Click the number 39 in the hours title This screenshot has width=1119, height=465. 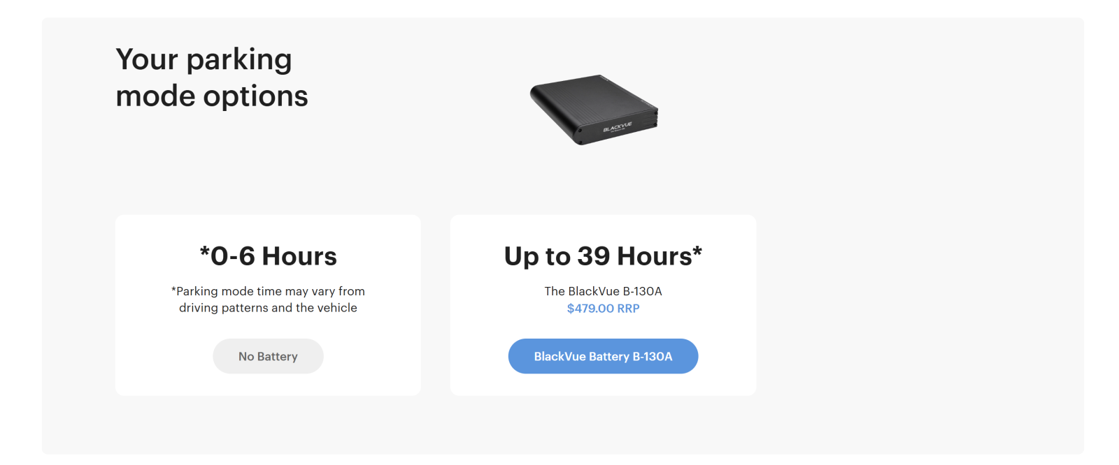click(594, 256)
